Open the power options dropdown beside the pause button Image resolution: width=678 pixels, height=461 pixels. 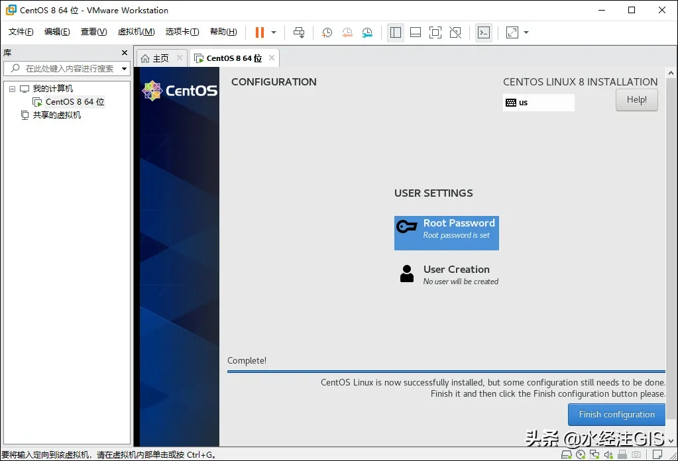click(274, 32)
